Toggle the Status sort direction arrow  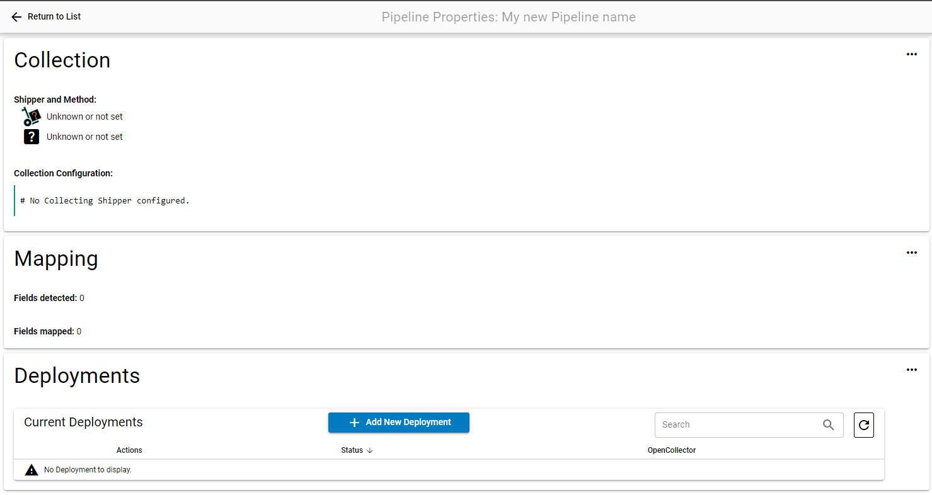coord(370,450)
